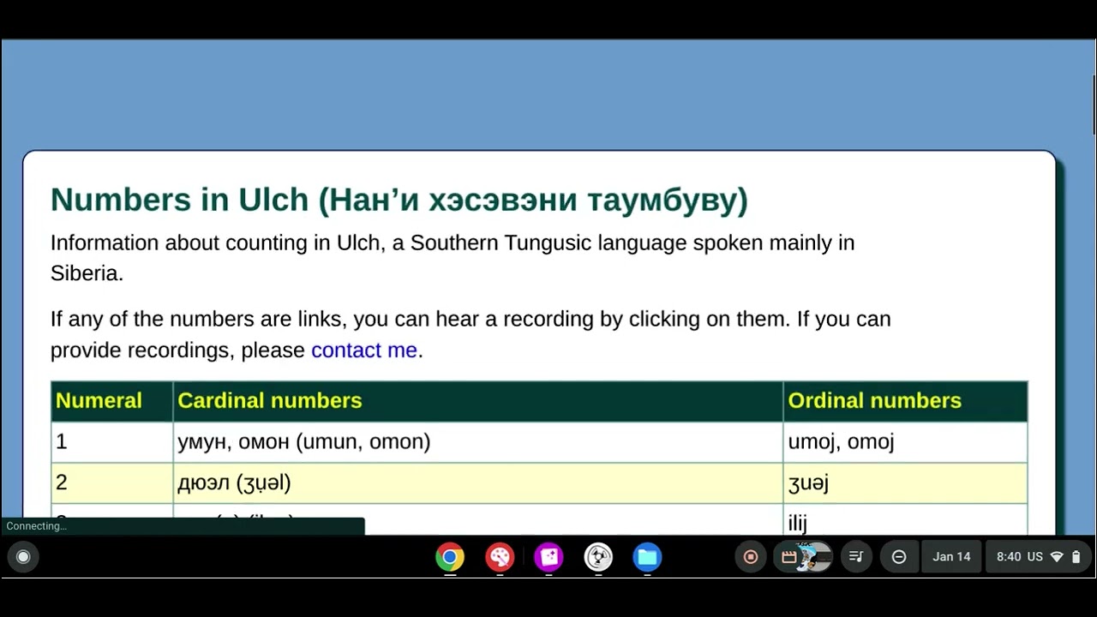This screenshot has width=1097, height=617.
Task: Click numeral cell '2'
Action: pyautogui.click(x=112, y=483)
